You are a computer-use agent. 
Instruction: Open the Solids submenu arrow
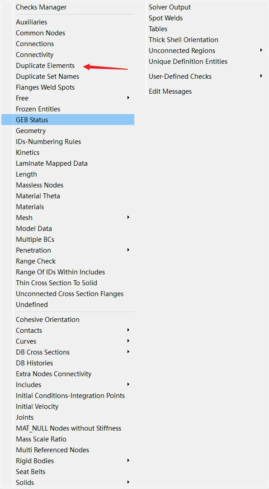pyautogui.click(x=128, y=483)
